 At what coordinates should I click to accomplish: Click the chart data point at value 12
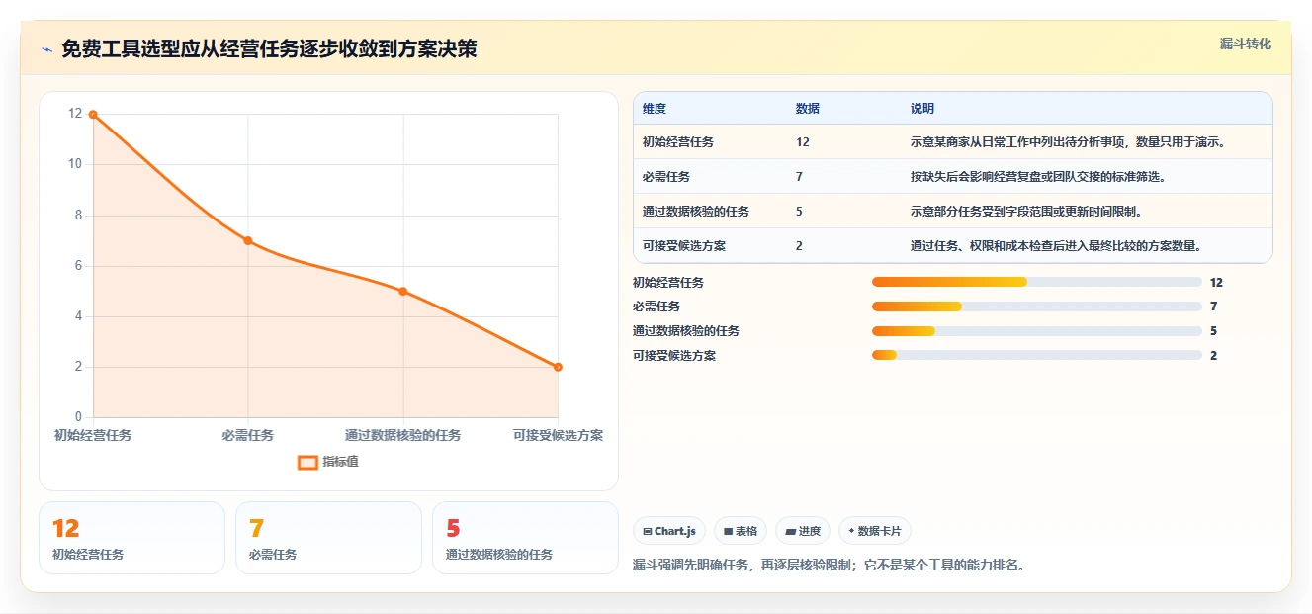pyautogui.click(x=93, y=115)
